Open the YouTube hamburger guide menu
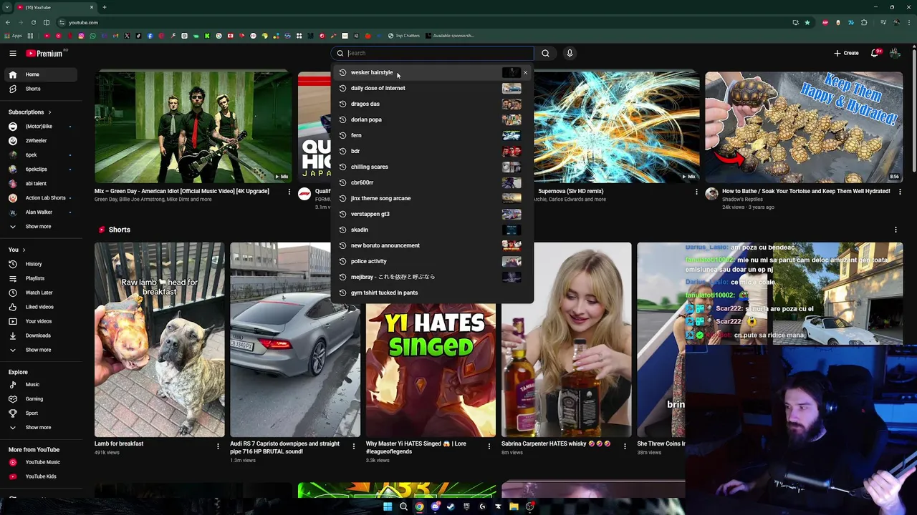Viewport: 917px width, 515px height. pos(13,53)
